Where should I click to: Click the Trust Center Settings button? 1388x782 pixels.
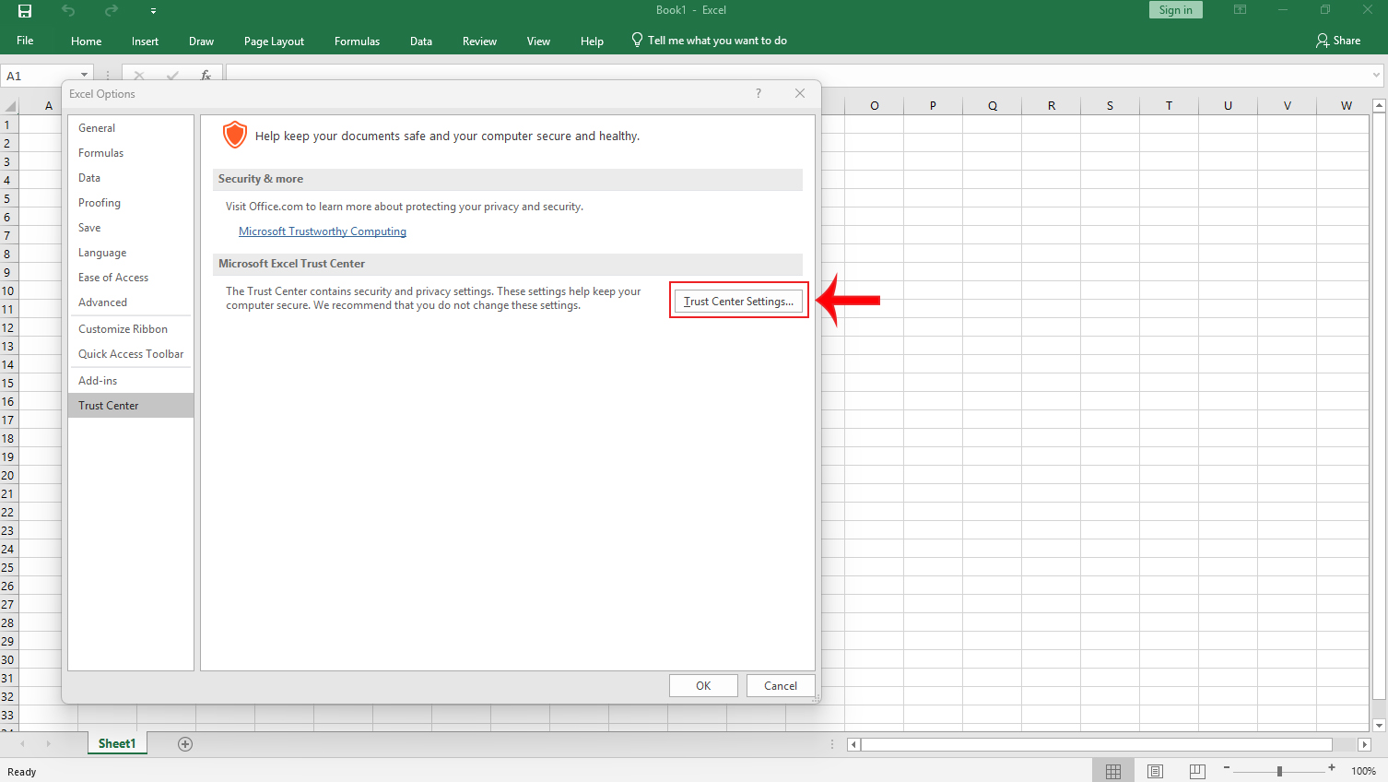(x=738, y=302)
